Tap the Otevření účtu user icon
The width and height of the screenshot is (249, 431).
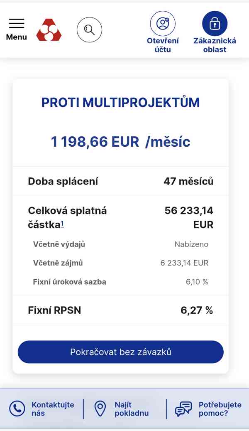coord(163,23)
